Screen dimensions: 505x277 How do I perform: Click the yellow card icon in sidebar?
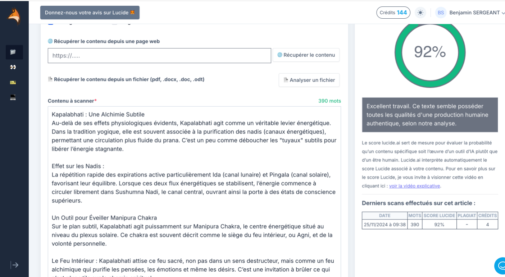pos(13,82)
